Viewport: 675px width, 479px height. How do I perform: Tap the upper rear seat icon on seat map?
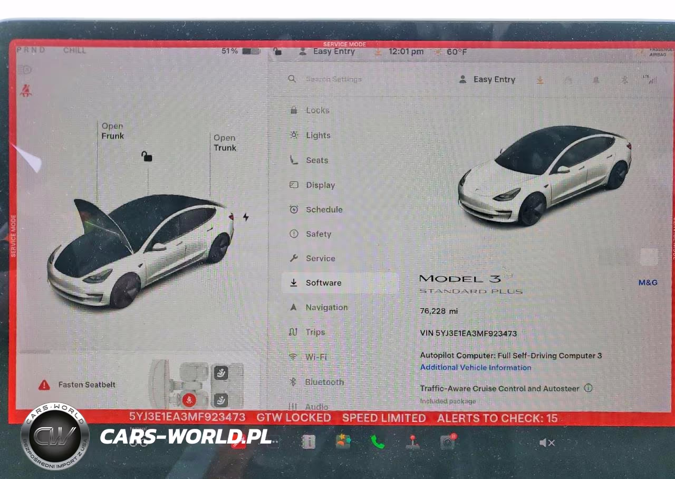click(221, 373)
